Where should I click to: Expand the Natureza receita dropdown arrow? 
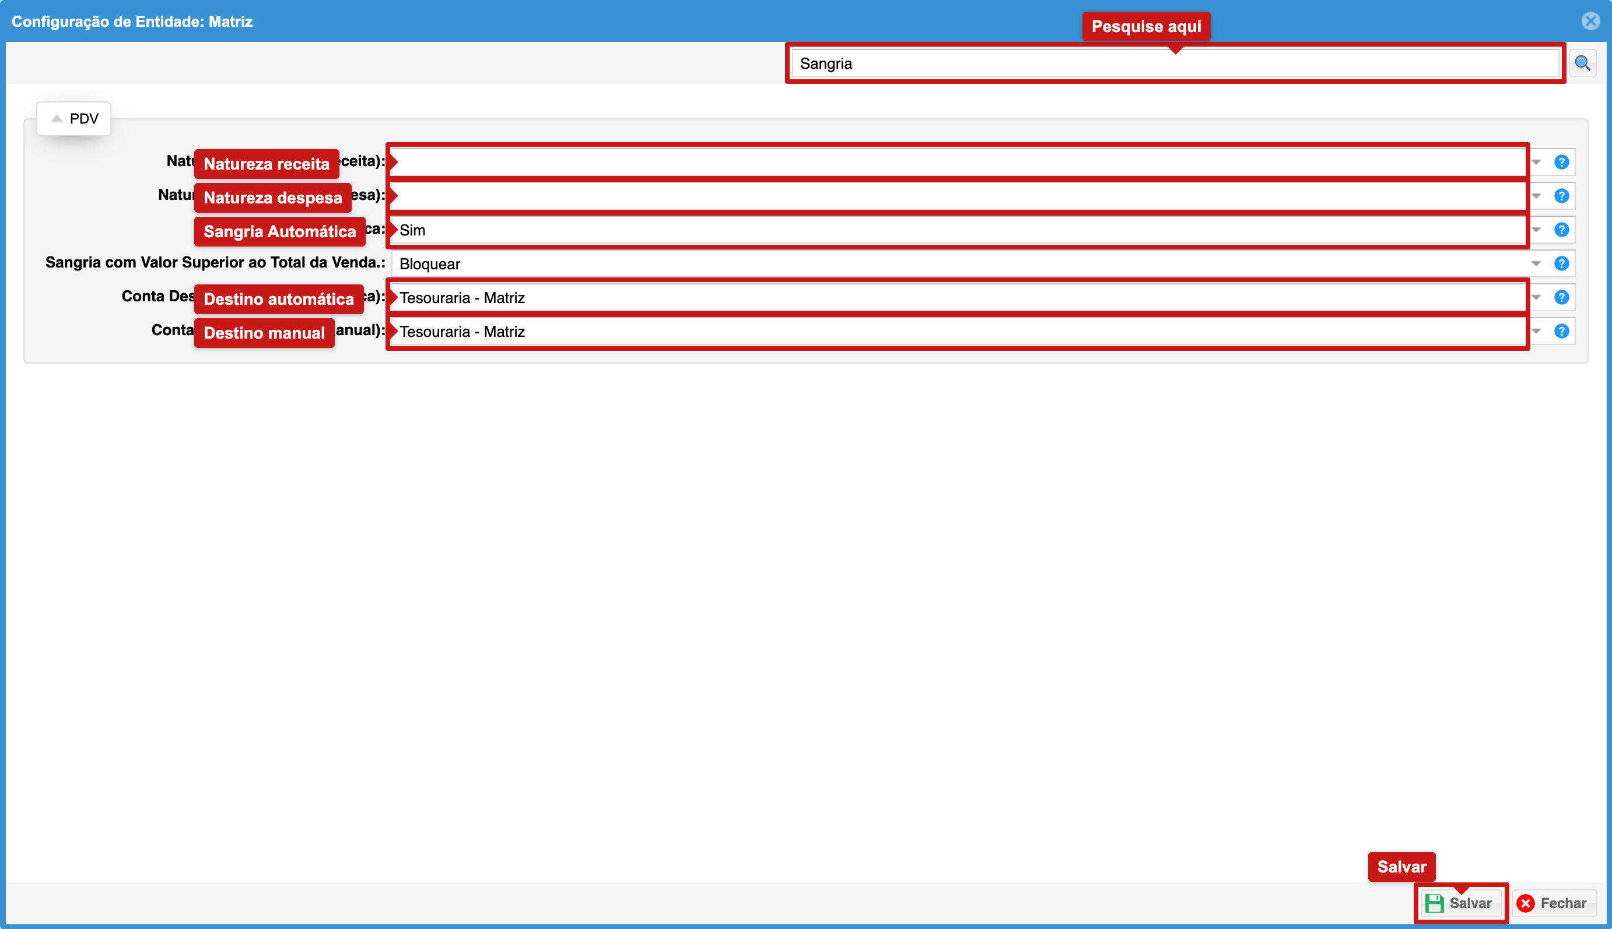[x=1537, y=162]
